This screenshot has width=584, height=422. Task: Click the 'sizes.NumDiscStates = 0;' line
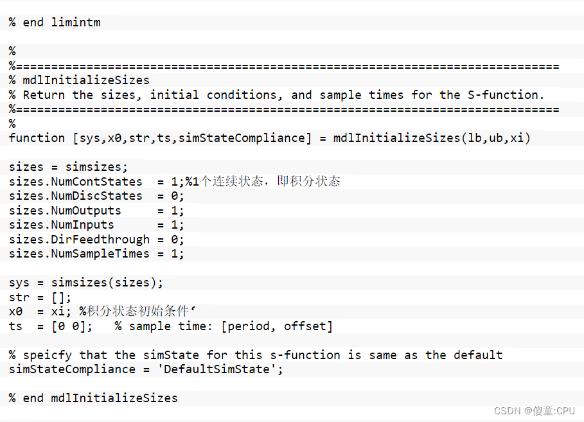tap(96, 196)
